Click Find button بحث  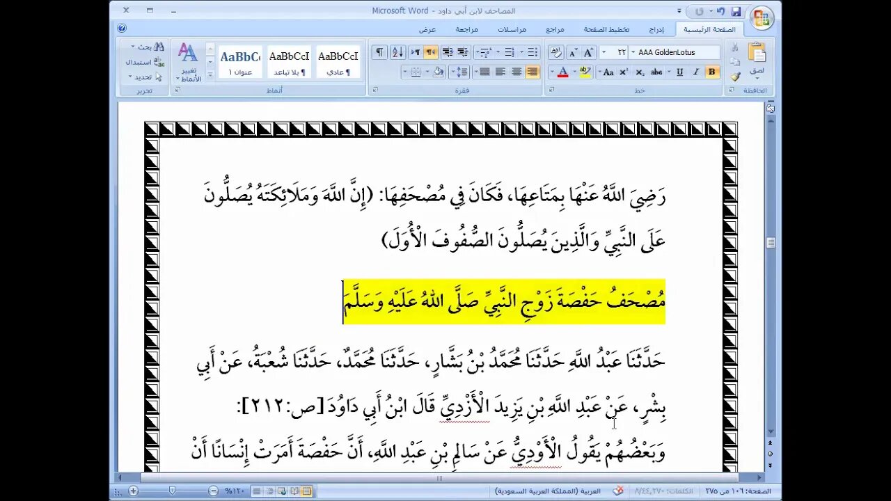pos(147,47)
